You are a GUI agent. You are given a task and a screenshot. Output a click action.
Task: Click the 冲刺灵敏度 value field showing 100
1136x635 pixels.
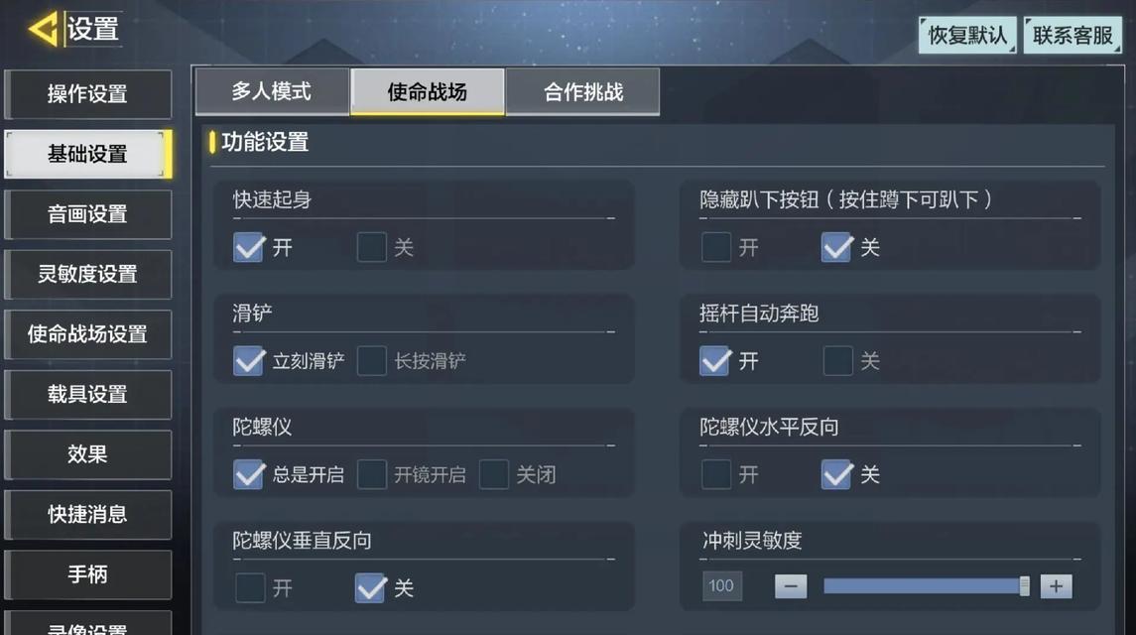(x=721, y=585)
